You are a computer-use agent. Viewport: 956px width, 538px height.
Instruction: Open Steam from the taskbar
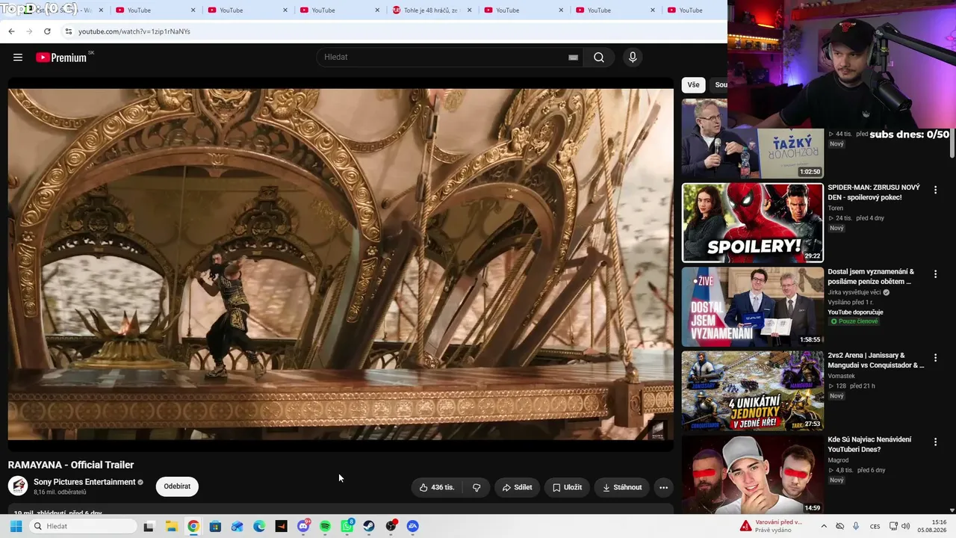(369, 526)
